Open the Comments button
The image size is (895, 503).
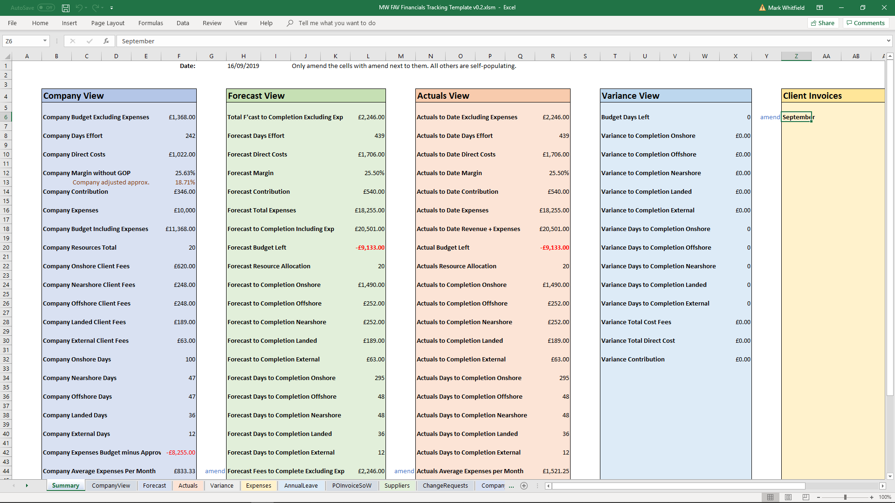point(866,23)
